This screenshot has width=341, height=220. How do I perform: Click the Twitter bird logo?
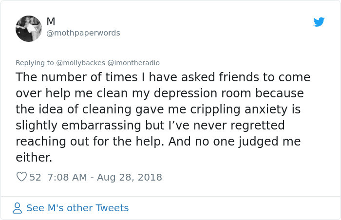[319, 22]
